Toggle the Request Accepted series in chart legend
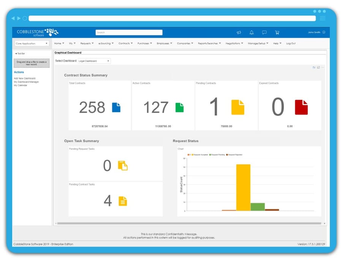 pos(200,154)
